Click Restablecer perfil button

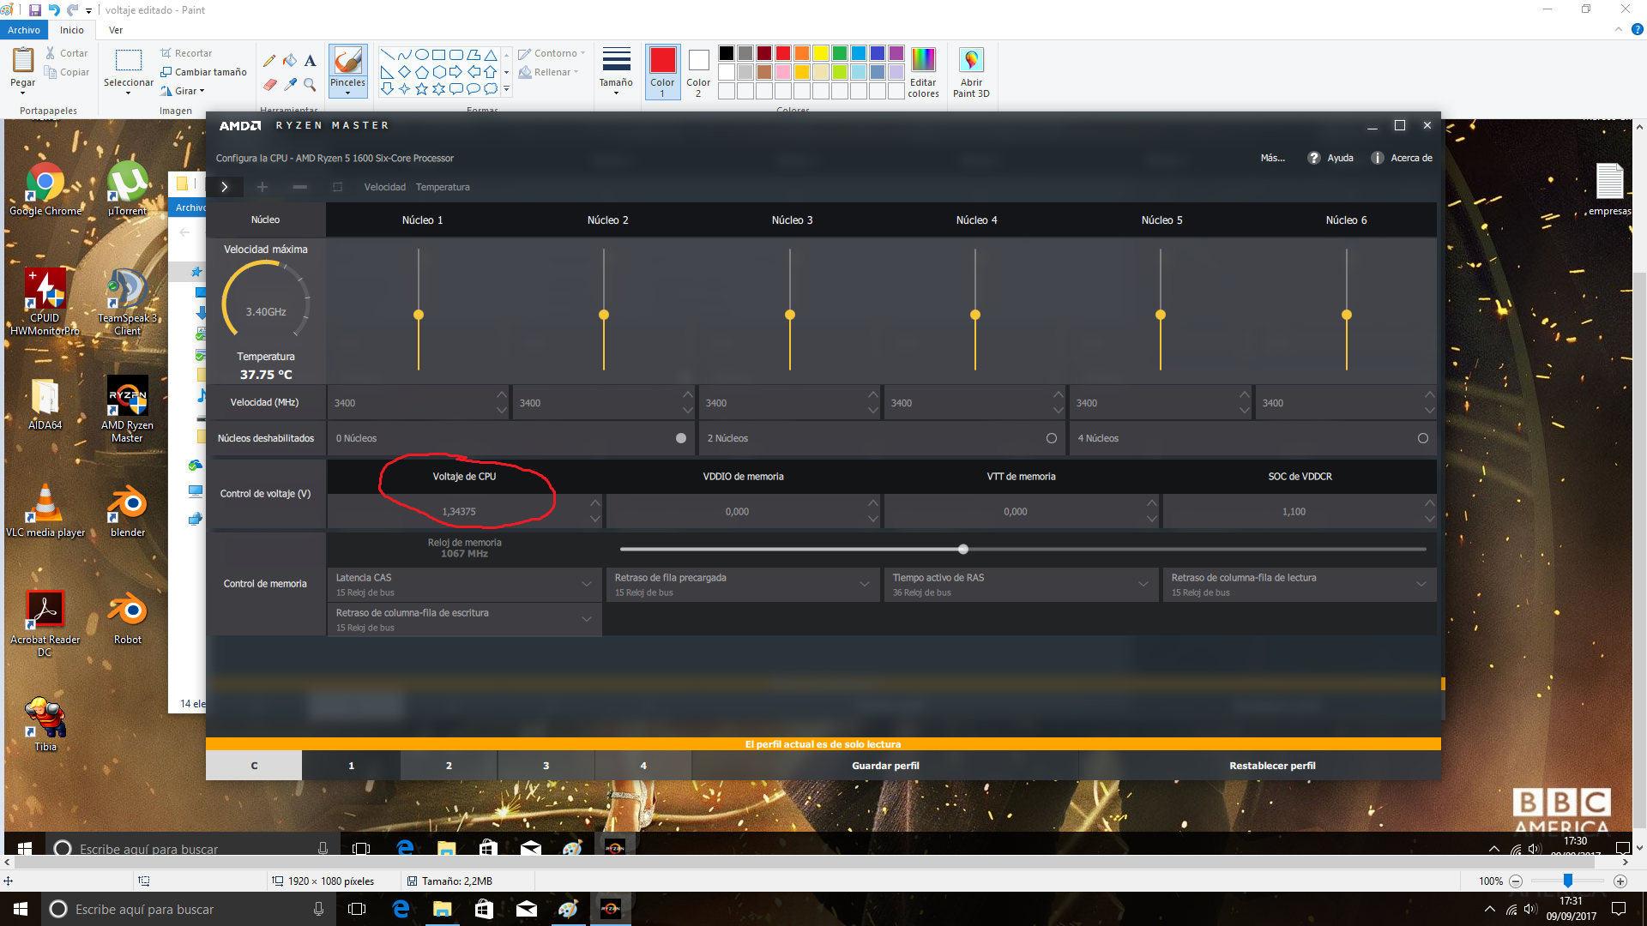coord(1272,766)
